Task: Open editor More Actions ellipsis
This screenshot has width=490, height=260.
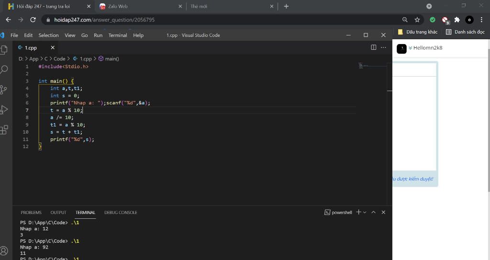Action: (x=383, y=47)
